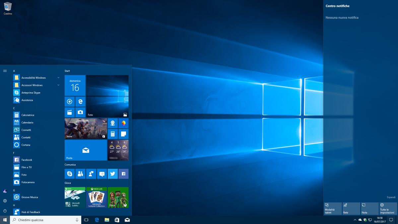The height and width of the screenshot is (224, 398).
Task: Open Cortana with the microphone icon
Action: click(x=77, y=219)
